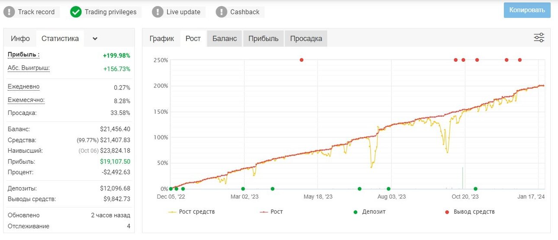558x240 pixels.
Task: Click the Trading privileges label
Action: point(110,12)
